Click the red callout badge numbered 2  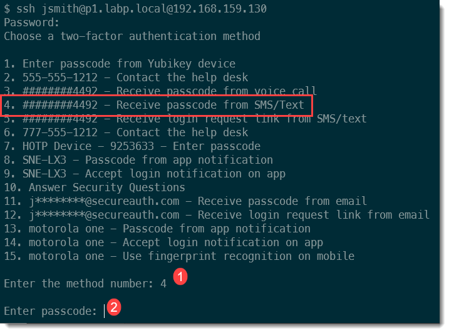[114, 307]
